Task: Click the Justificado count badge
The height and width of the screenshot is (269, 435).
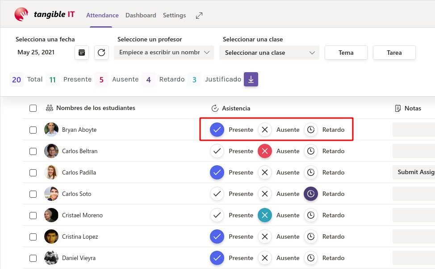Action: click(x=194, y=79)
